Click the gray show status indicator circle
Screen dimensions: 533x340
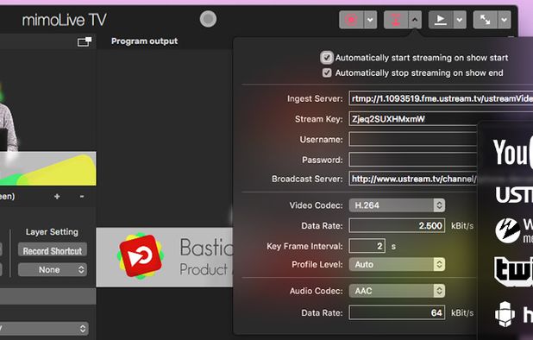208,19
